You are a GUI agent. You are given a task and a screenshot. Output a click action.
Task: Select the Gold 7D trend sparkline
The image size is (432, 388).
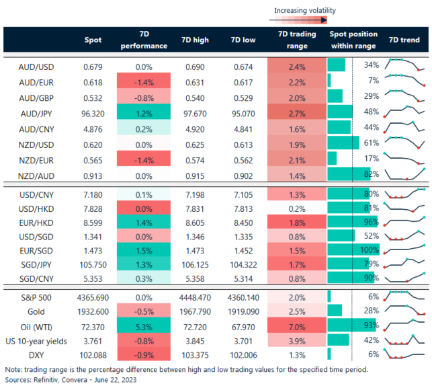coord(404,311)
